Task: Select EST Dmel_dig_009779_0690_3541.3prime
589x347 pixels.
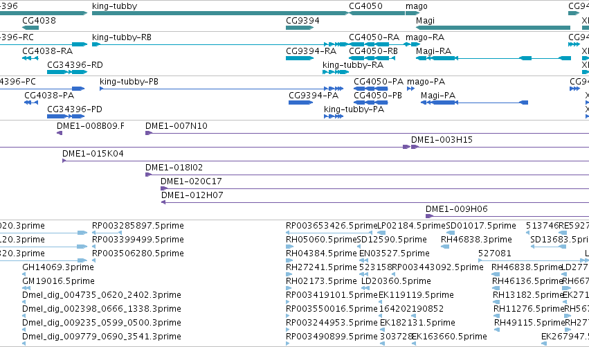Action: click(x=24, y=344)
